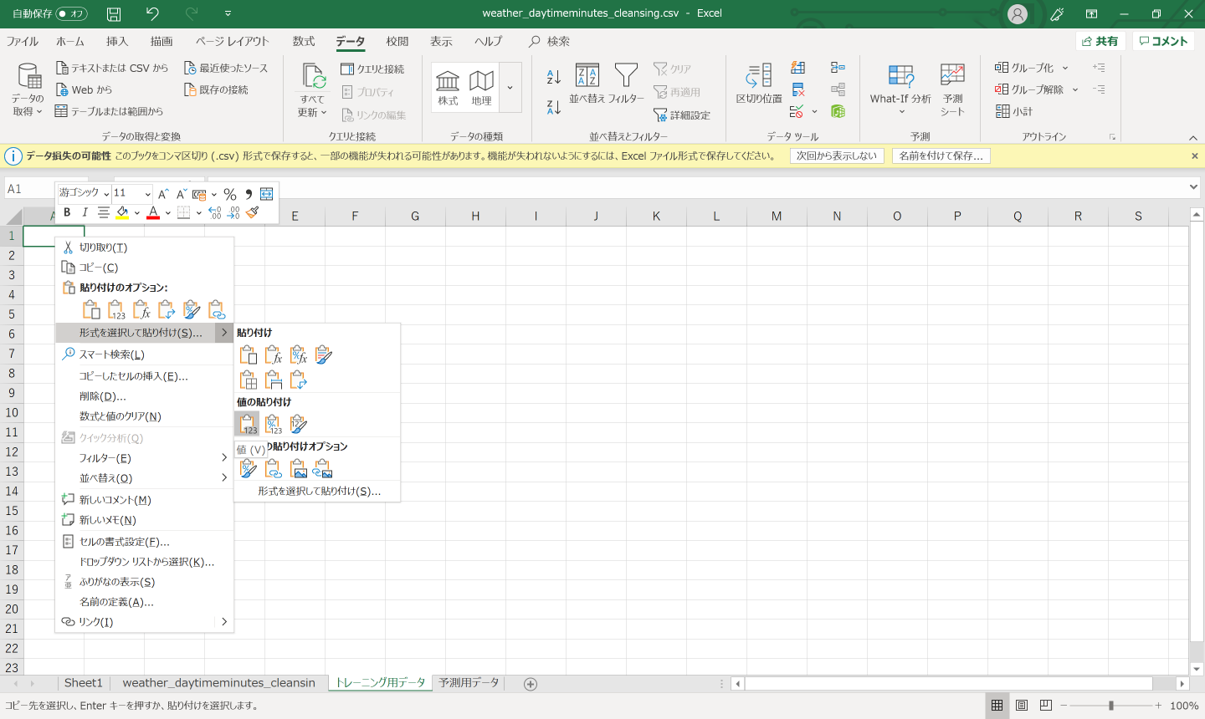The image size is (1205, 719).
Task: Select the Sheet1 worksheet tab
Action: click(84, 683)
